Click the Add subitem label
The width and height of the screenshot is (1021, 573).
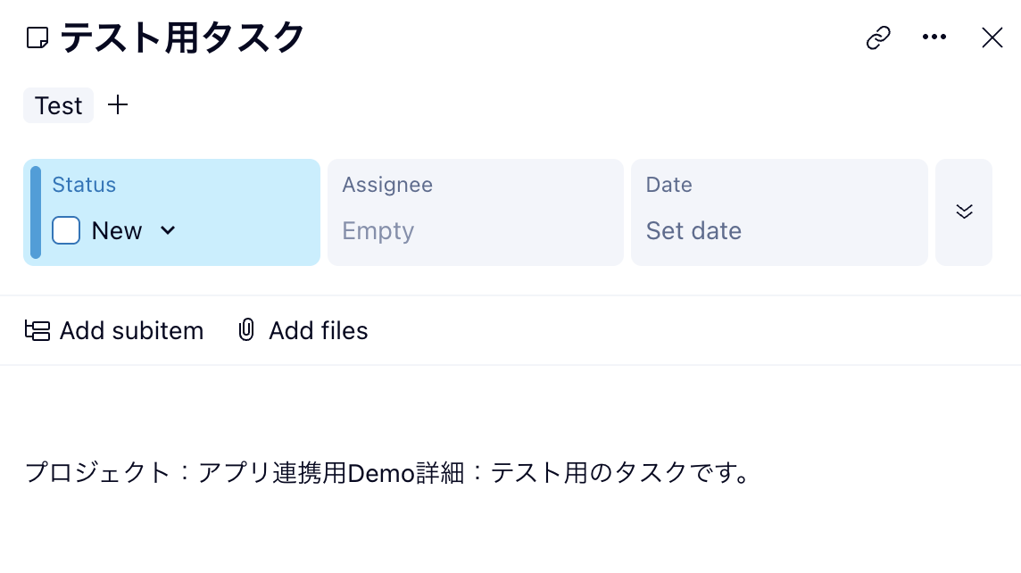tap(131, 331)
